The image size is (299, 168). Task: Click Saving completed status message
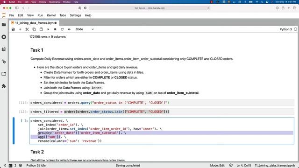coord(128,166)
